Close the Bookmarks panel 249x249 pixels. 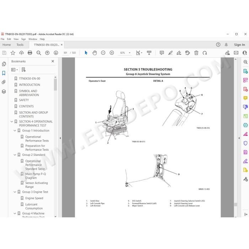53,61
